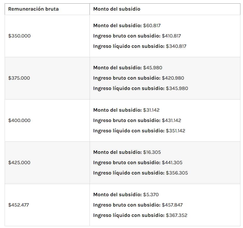Image resolution: width=243 pixels, height=228 pixels.
Task: Select gross income with subsidy $420.980
Action: (x=138, y=78)
